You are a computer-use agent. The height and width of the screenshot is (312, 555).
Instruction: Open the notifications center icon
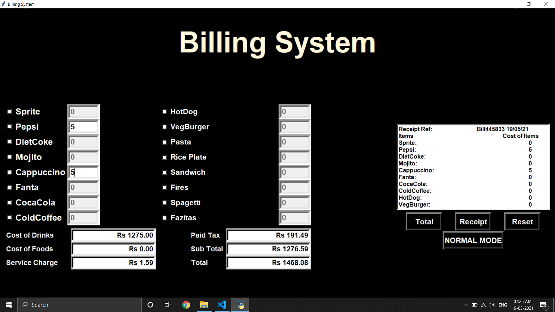(543, 304)
